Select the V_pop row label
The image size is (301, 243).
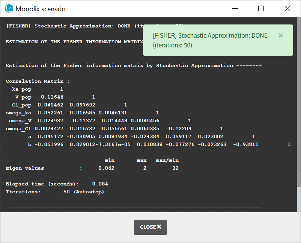[23, 97]
